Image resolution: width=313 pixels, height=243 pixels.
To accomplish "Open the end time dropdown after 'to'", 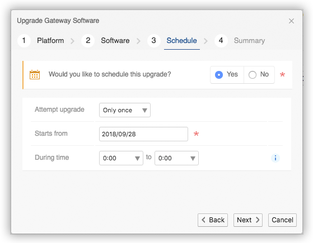I will (x=176, y=158).
